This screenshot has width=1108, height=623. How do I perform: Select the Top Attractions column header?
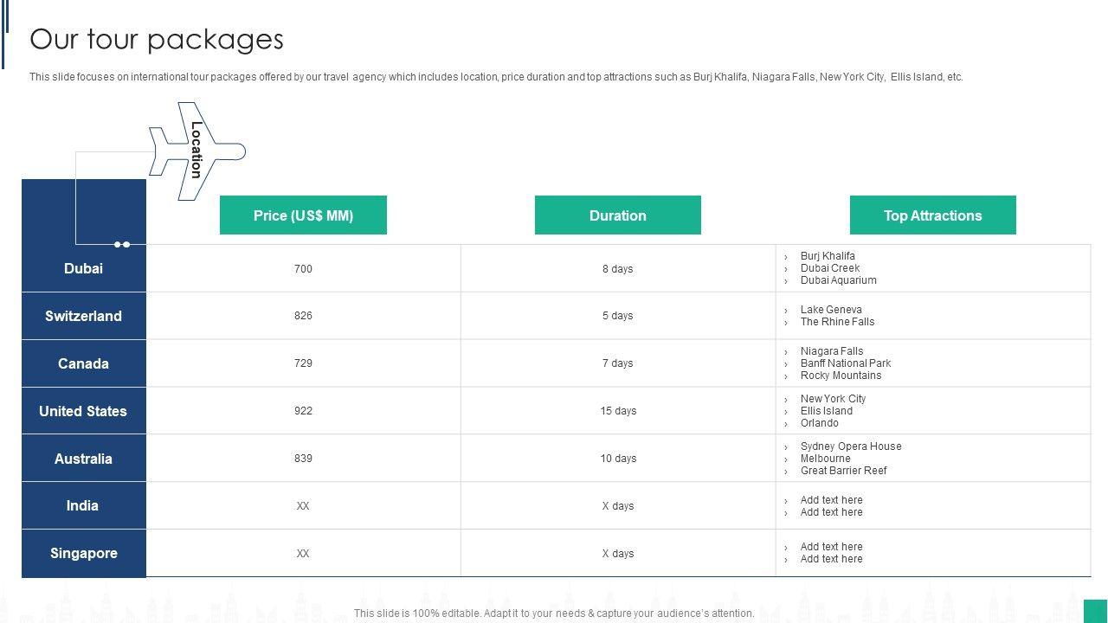click(x=932, y=215)
